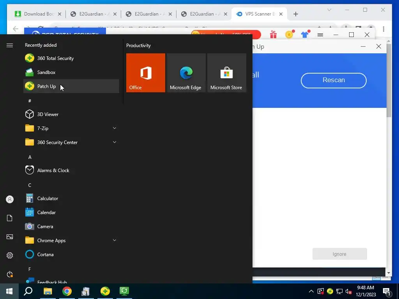Click the Ignore button in Patch Up
Image resolution: width=399 pixels, height=299 pixels.
coord(340,254)
